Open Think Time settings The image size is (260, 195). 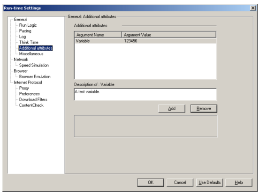tap(29, 42)
